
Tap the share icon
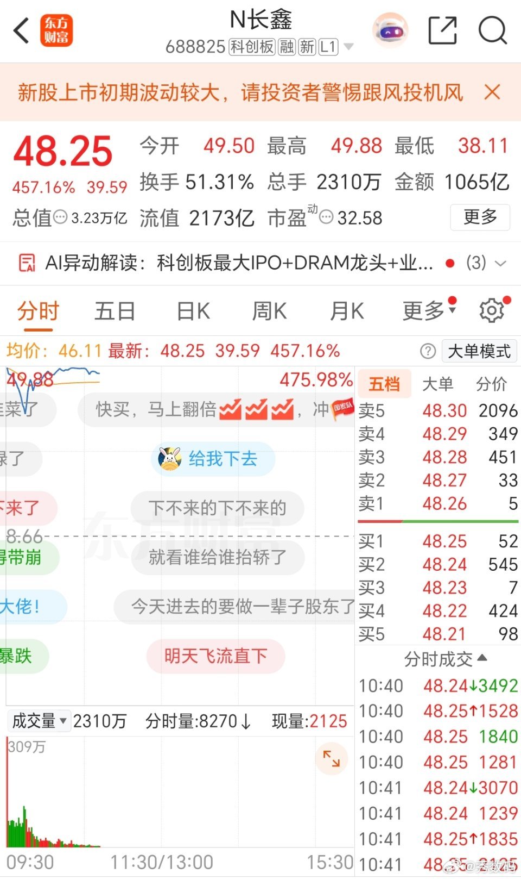point(442,30)
